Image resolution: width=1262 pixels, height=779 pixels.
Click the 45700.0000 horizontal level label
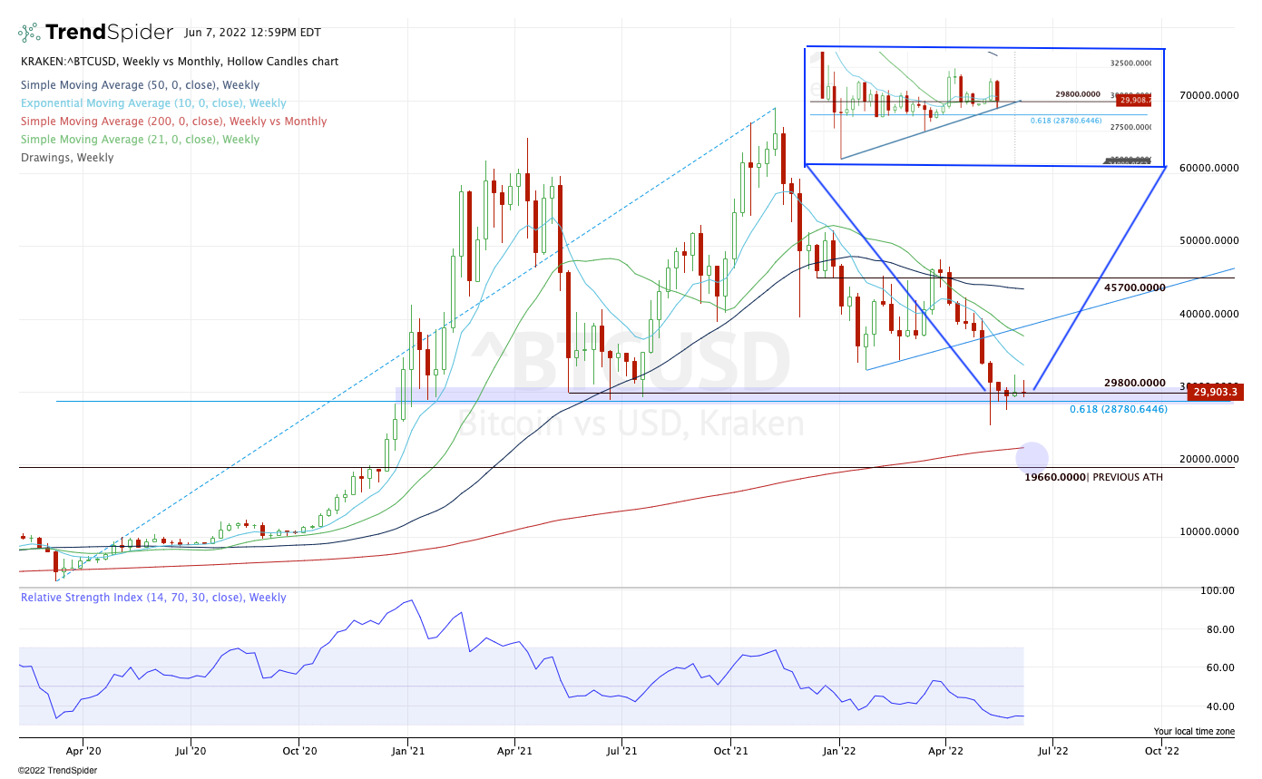pyautogui.click(x=1134, y=287)
